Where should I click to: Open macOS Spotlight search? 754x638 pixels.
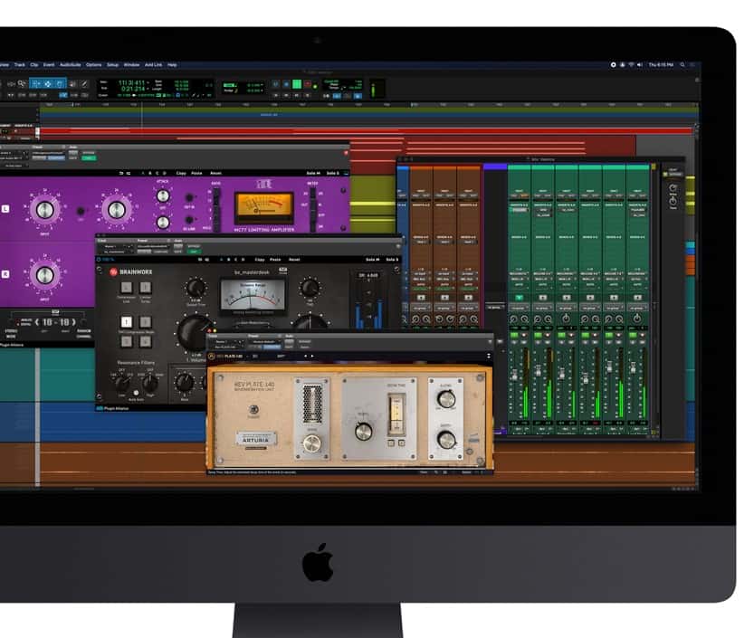click(x=682, y=64)
